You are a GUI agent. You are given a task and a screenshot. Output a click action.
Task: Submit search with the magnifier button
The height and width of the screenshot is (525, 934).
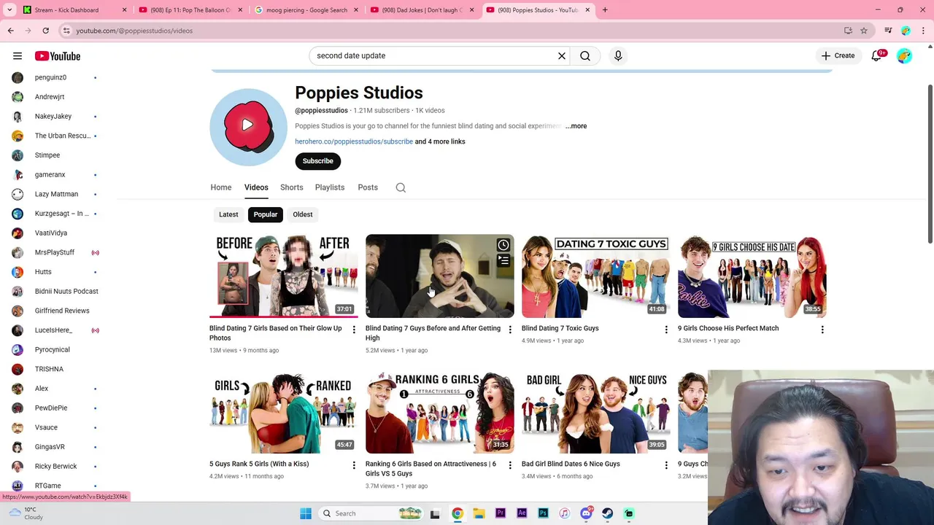(x=585, y=55)
